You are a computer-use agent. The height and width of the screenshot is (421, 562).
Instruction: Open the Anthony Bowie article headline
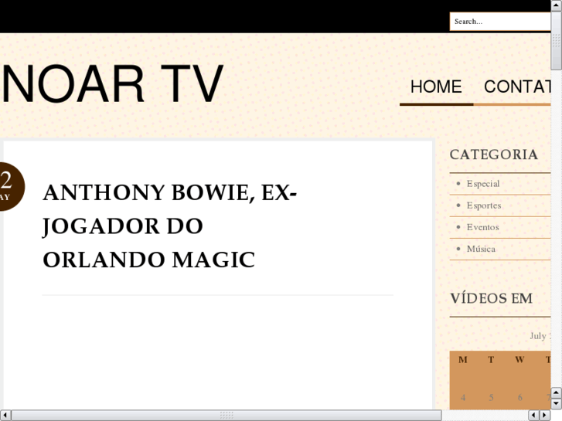click(169, 226)
